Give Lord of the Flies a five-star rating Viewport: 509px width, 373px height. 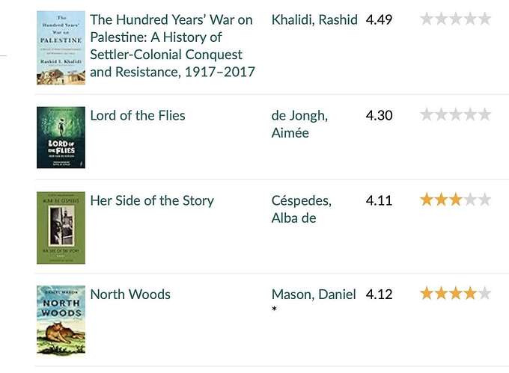(x=484, y=114)
